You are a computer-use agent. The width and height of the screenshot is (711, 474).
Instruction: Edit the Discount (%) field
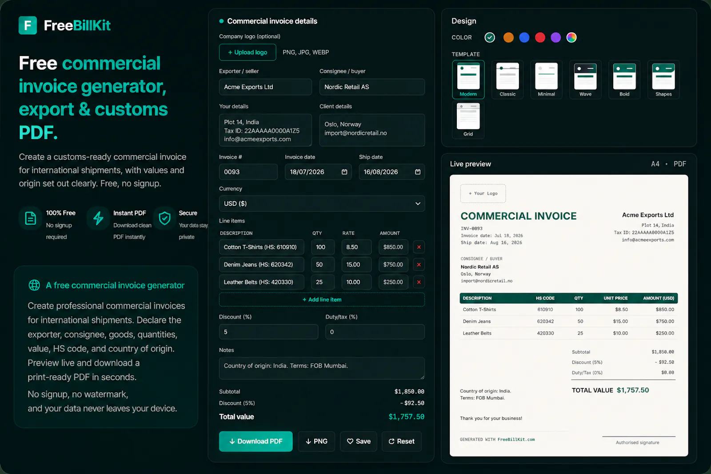click(x=268, y=332)
